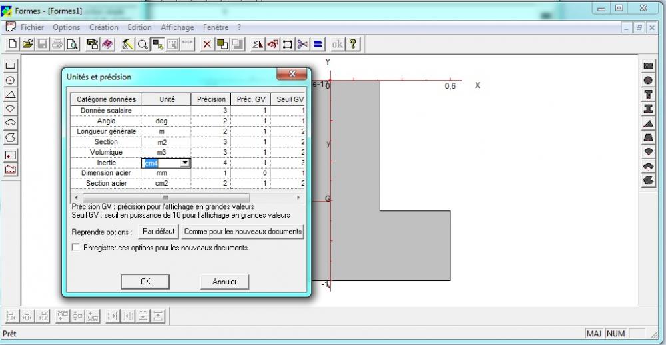The height and width of the screenshot is (345, 666).
Task: Open the Affichage menu
Action: click(177, 27)
